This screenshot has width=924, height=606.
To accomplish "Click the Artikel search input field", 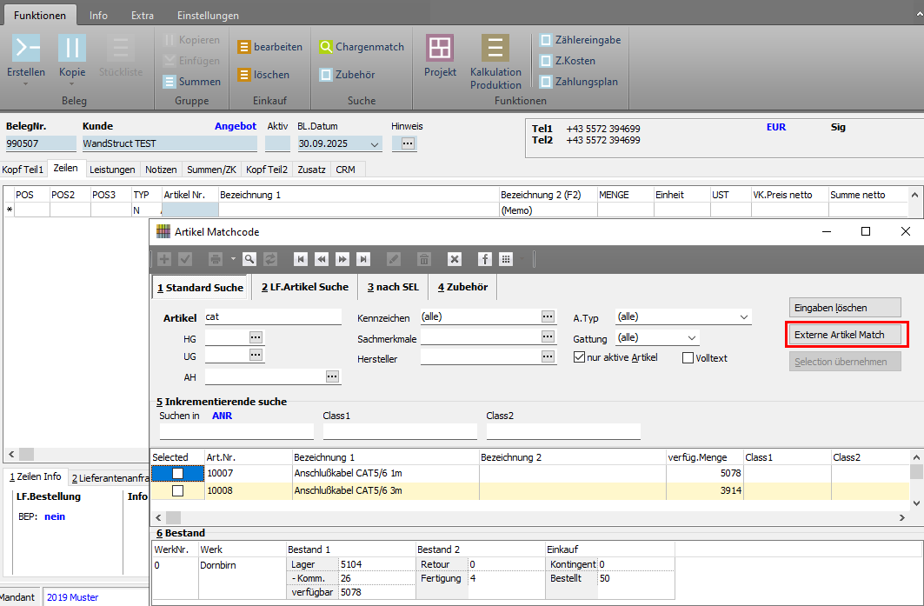I will (272, 317).
